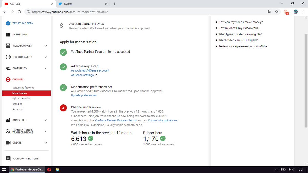
Task: Click the address bar URL field
Action: 145,12
